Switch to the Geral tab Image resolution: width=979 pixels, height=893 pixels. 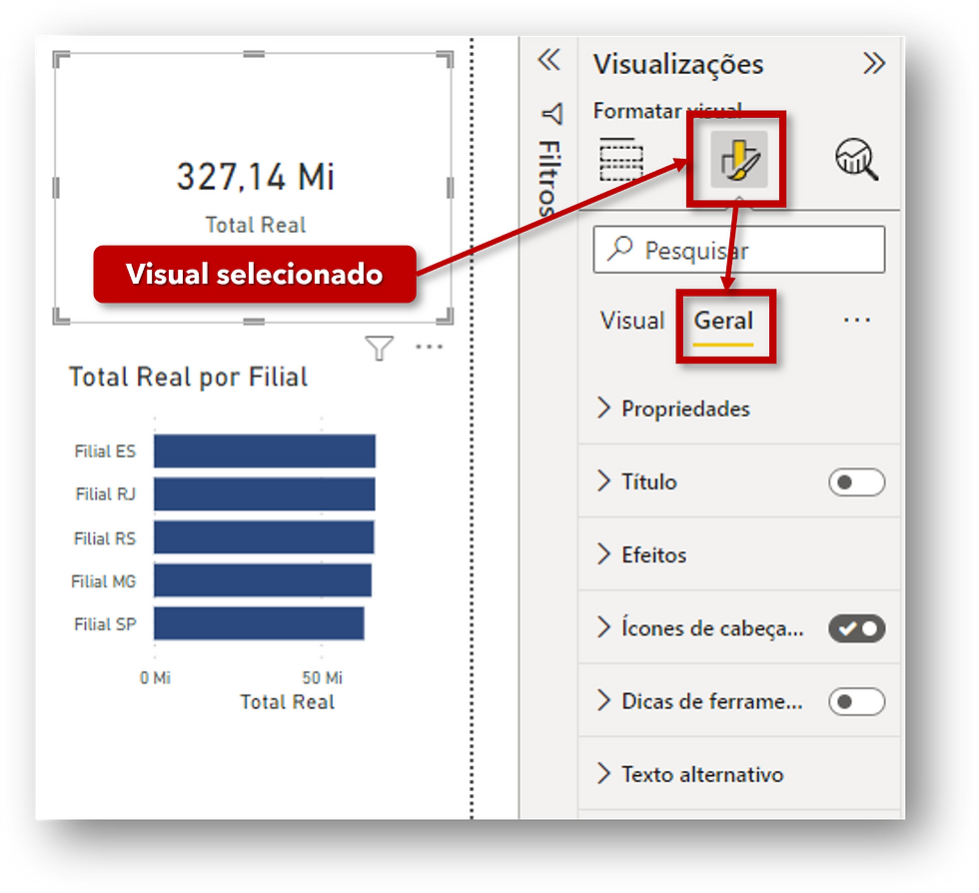point(723,321)
